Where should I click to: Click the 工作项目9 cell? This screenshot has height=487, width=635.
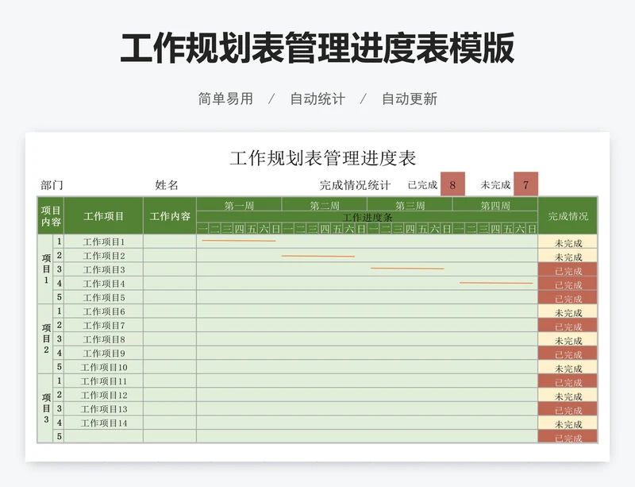tap(104, 354)
